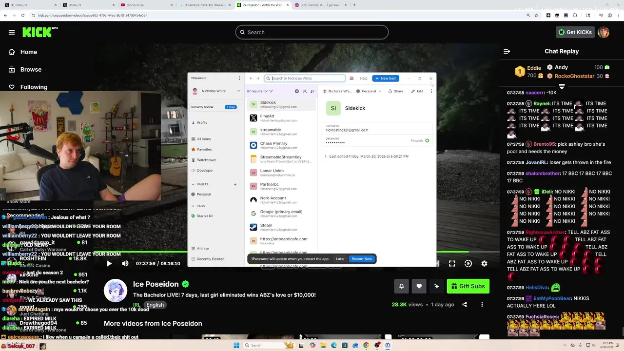Screen dimensions: 624x351
Task: Focus Search in Nicholas White field
Action: [305, 78]
